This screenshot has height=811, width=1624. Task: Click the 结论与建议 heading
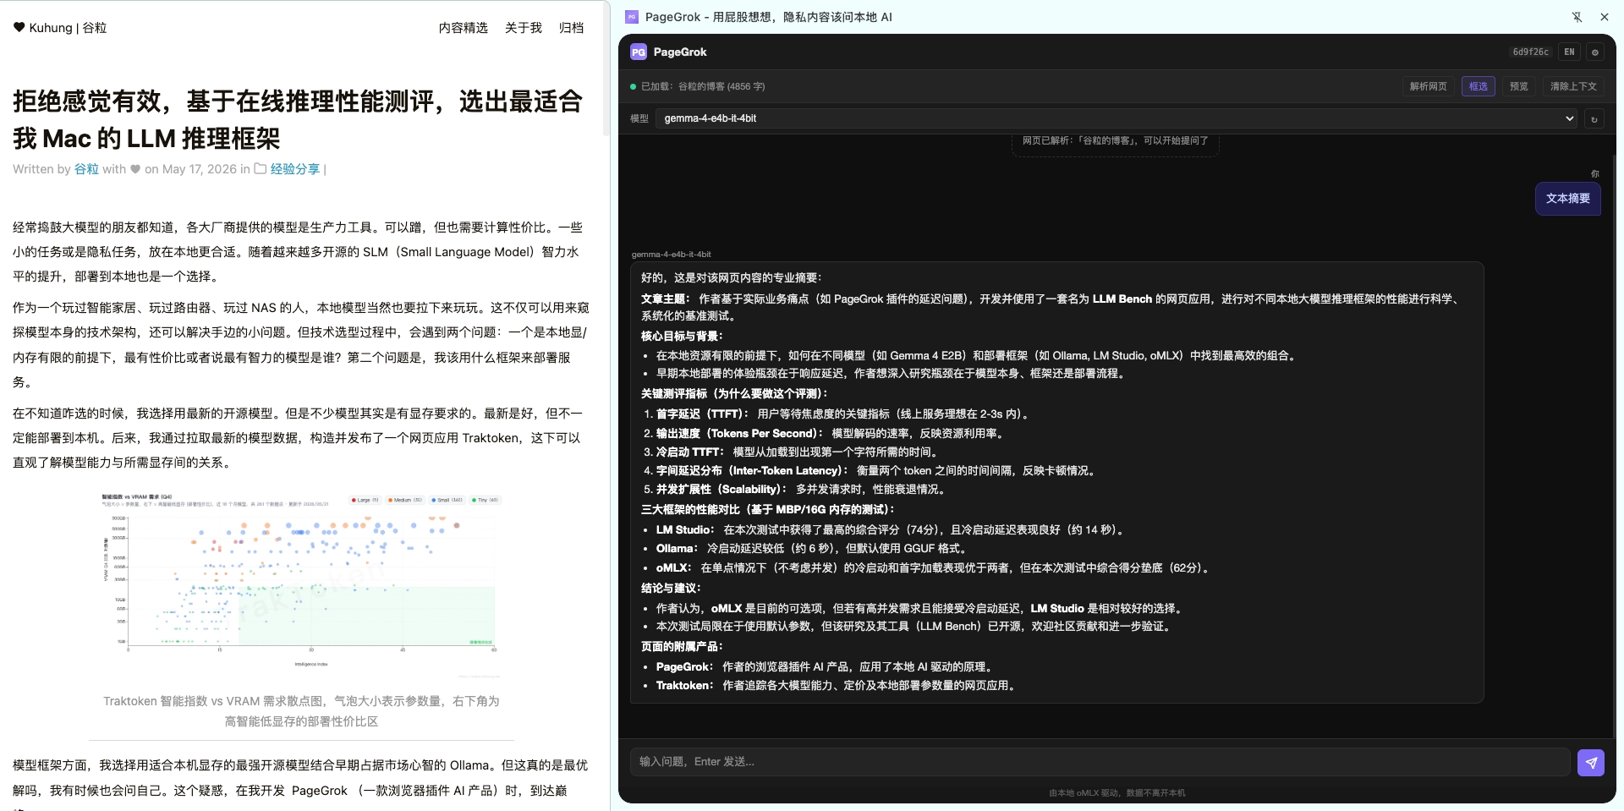[x=671, y=589]
